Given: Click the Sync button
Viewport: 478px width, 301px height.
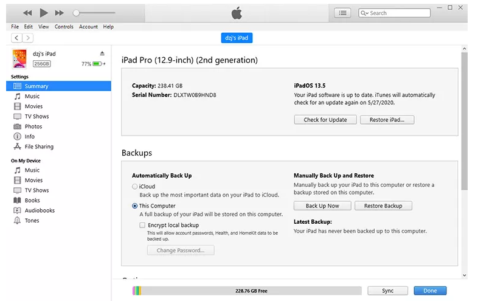Looking at the screenshot, I should click(388, 291).
